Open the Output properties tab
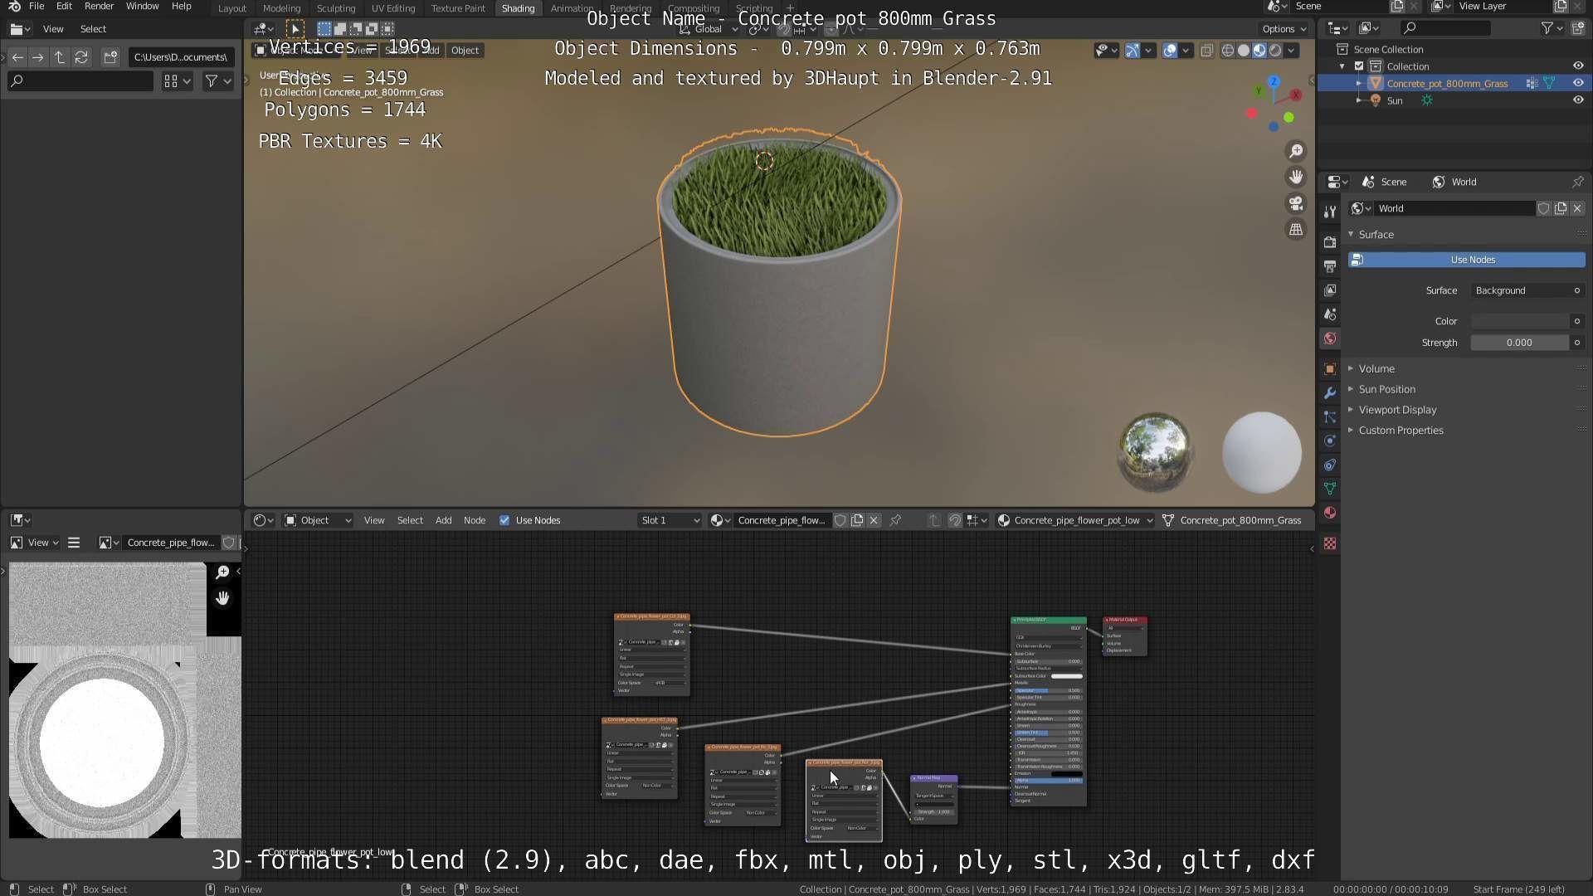The width and height of the screenshot is (1593, 896). [x=1330, y=265]
